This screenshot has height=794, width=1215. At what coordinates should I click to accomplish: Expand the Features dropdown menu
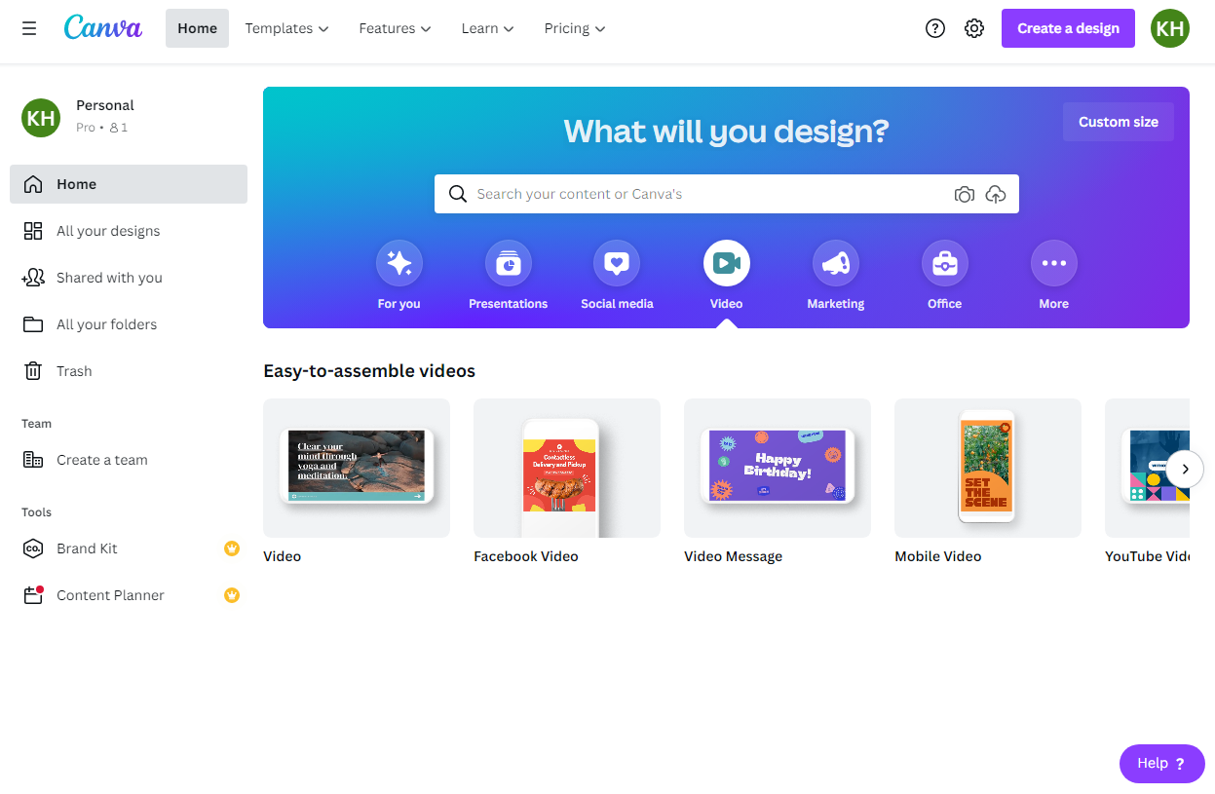tap(395, 28)
